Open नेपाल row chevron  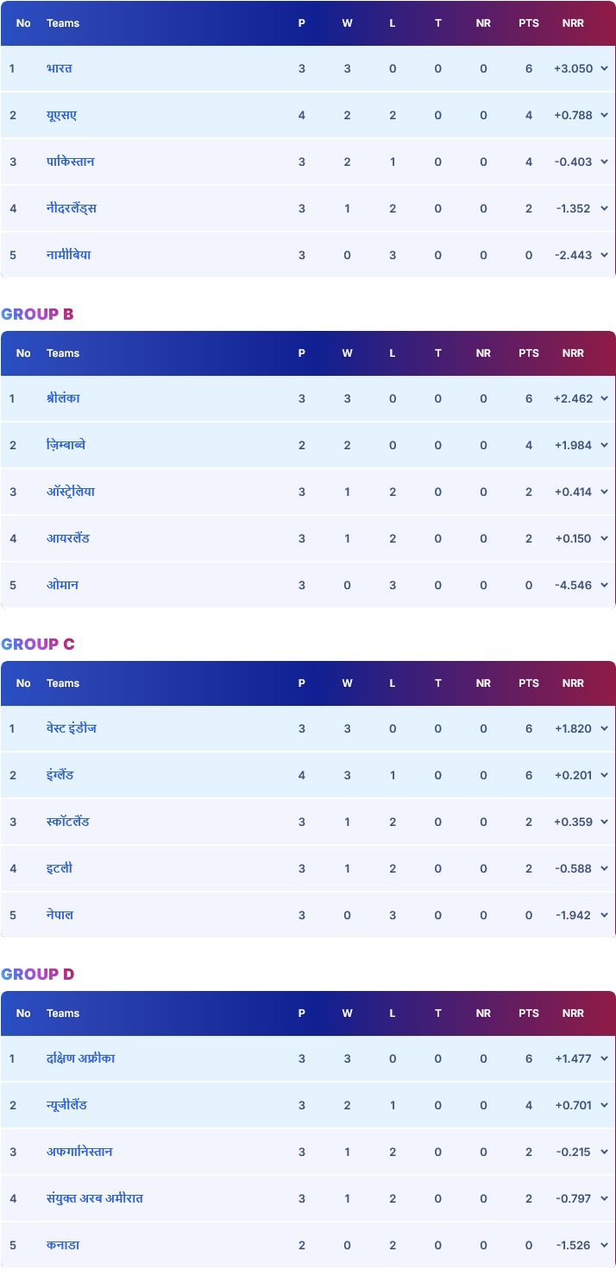point(604,915)
